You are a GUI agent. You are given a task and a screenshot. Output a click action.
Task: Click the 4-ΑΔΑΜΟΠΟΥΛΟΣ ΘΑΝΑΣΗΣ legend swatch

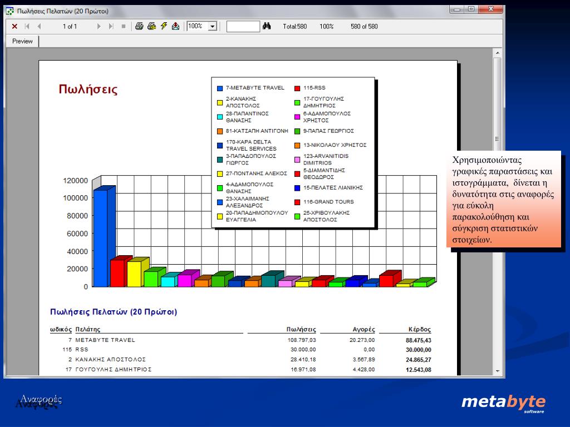point(219,188)
